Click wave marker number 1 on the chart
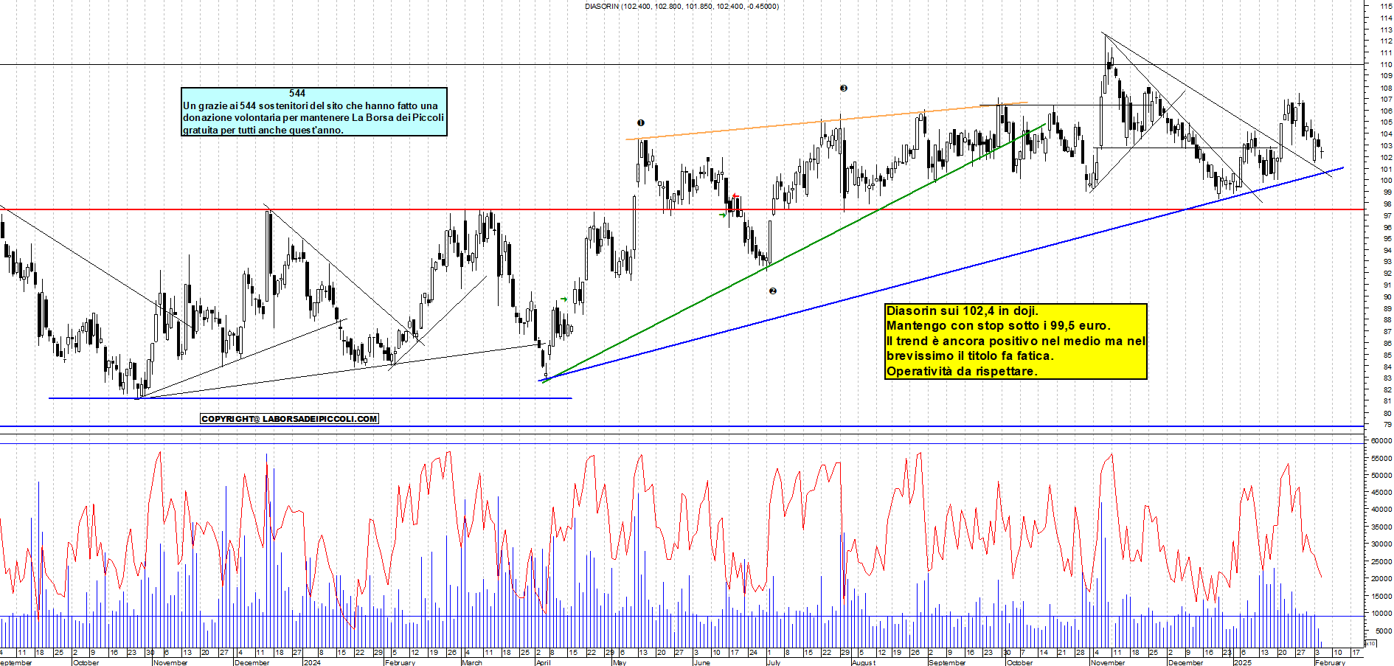 click(641, 122)
